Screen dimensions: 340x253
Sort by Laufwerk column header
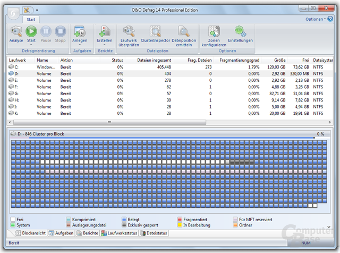pyautogui.click(x=21, y=60)
